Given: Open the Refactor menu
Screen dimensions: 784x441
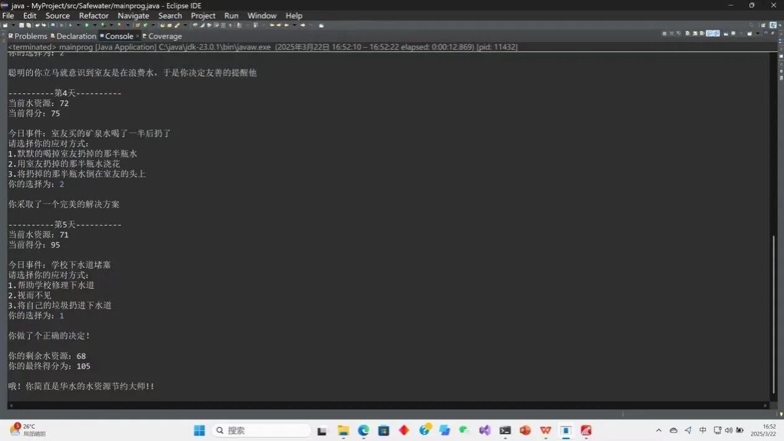Looking at the screenshot, I should pyautogui.click(x=94, y=15).
